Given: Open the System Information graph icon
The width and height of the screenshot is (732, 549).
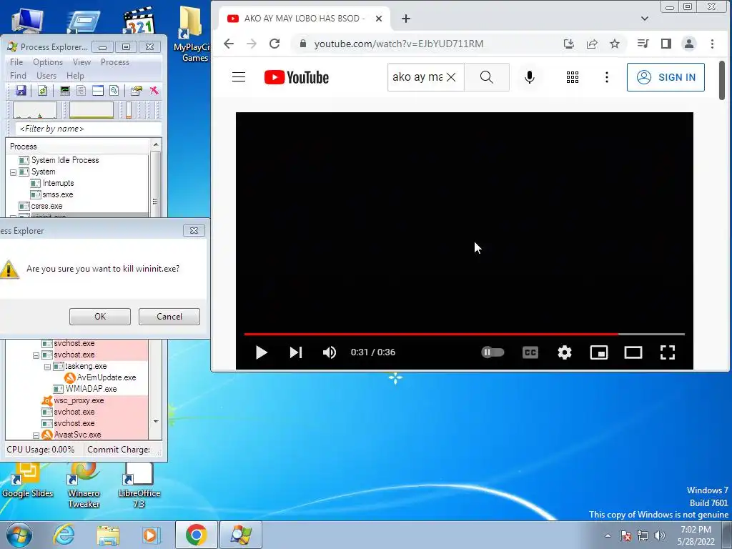Looking at the screenshot, I should click(65, 91).
